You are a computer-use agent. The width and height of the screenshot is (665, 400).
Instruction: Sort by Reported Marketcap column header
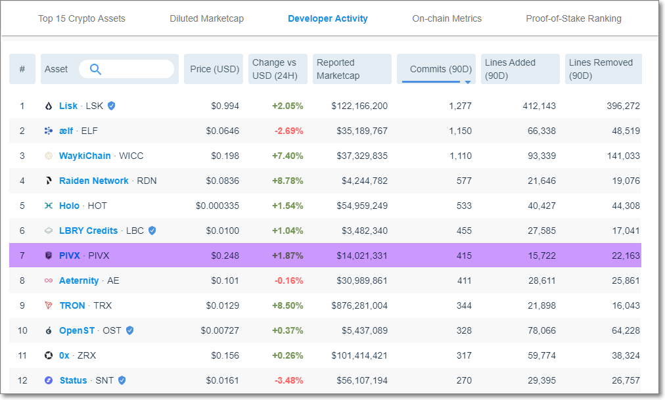352,69
